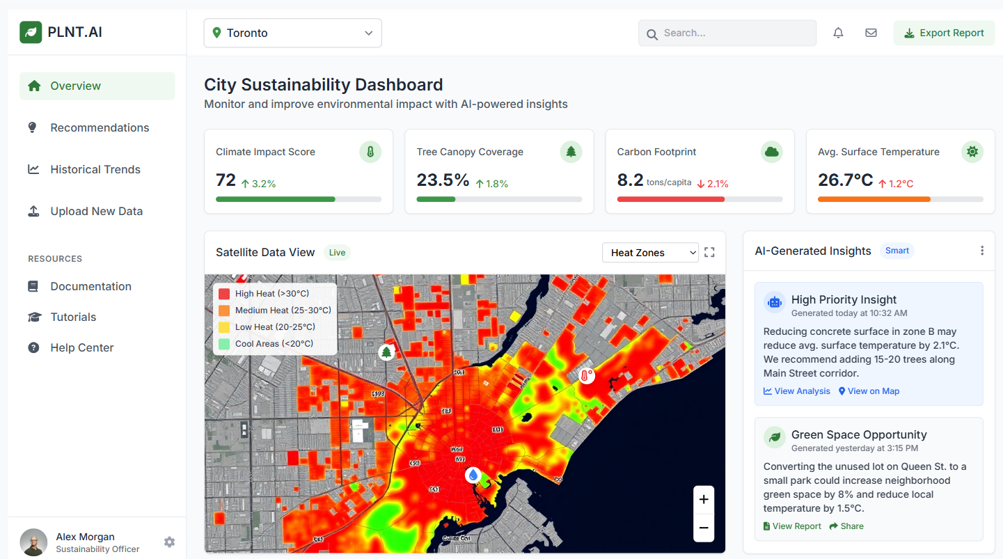Go to Historical Trends page
Screen dimensions: 1003x559
pos(95,169)
